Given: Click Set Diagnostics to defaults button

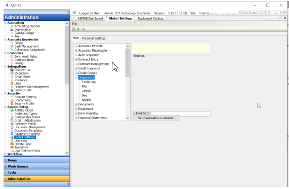Looking at the screenshot, I should [156, 118].
